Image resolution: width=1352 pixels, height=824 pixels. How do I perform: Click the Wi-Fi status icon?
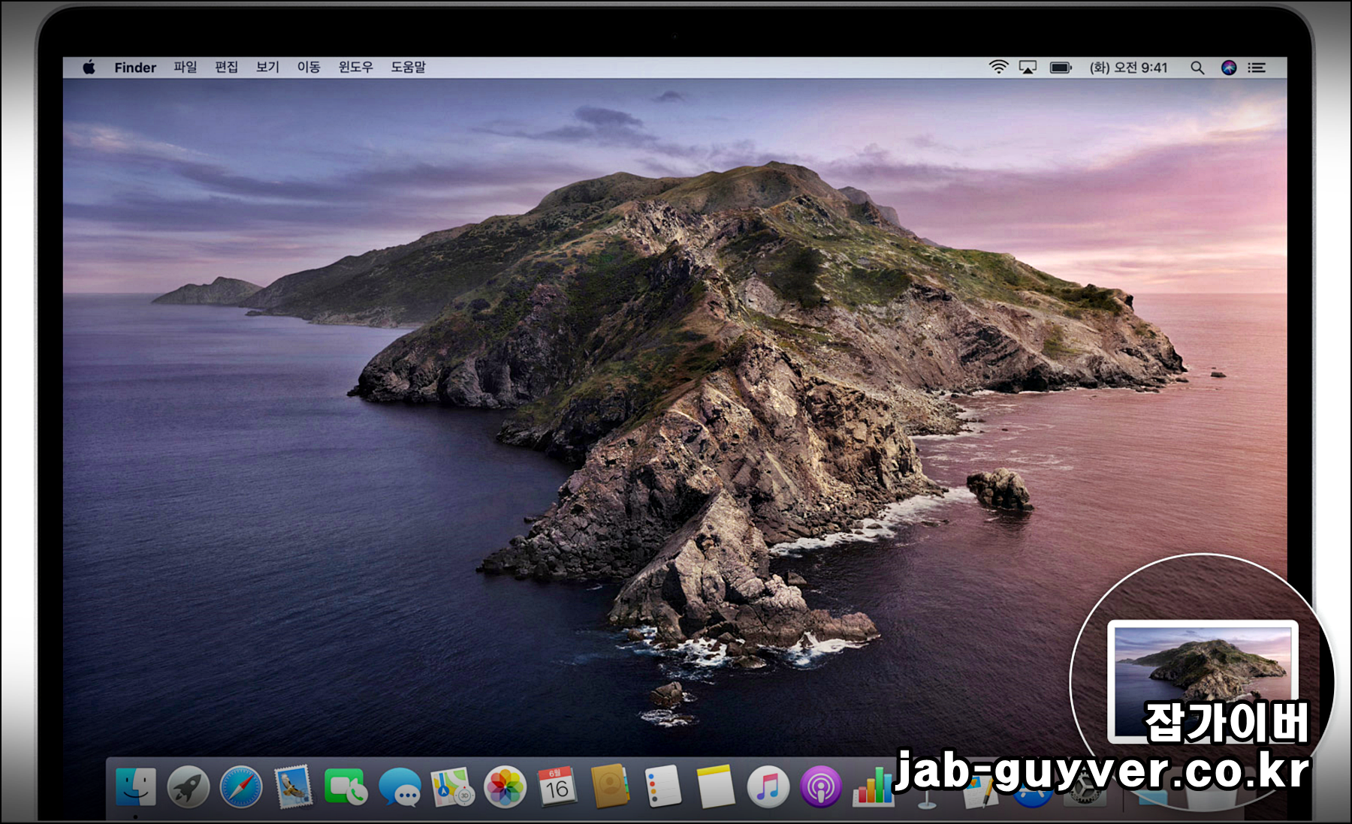(x=998, y=68)
